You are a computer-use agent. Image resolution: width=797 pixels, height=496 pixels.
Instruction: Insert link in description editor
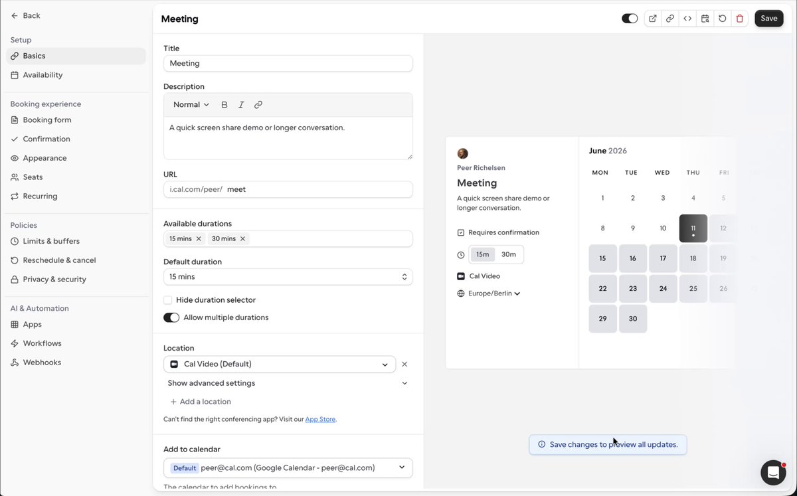[258, 105]
